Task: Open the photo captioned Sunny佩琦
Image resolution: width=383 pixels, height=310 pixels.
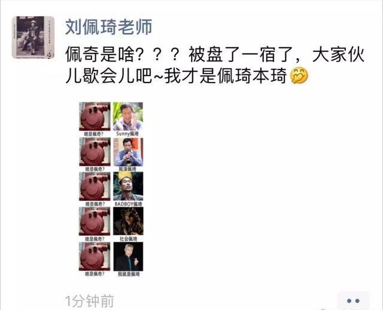Action: [128, 117]
